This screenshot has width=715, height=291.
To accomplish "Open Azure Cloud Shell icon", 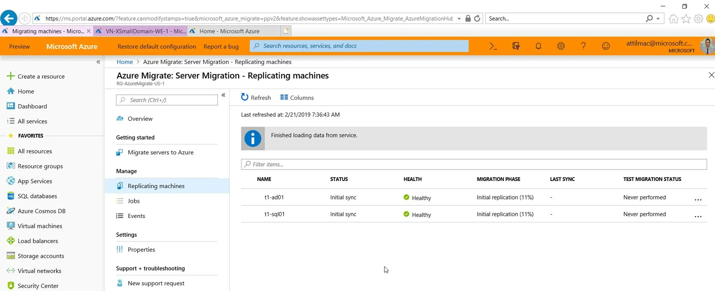I will (493, 46).
